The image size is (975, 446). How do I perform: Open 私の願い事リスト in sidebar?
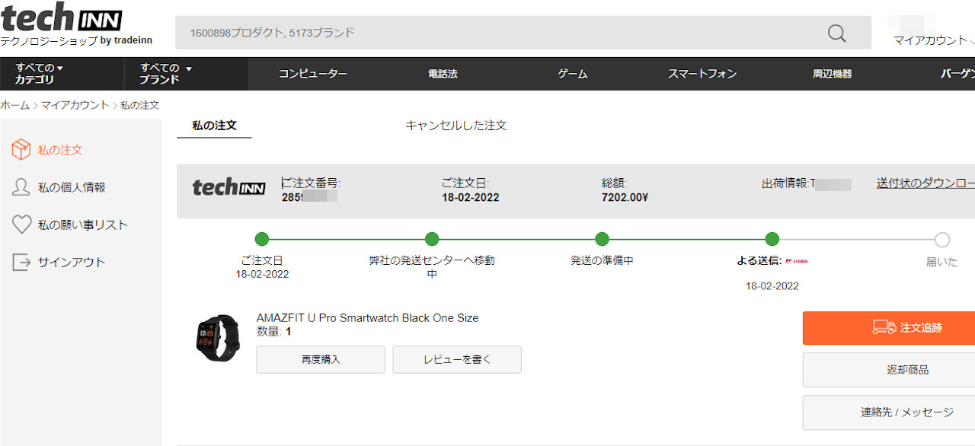tap(83, 225)
